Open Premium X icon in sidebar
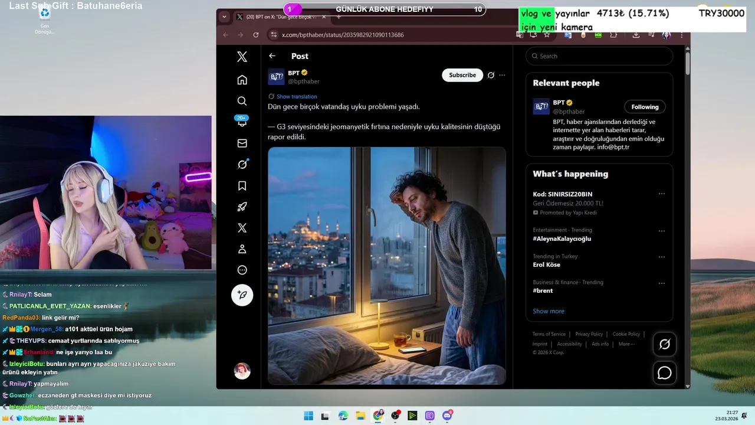The height and width of the screenshot is (425, 755). click(x=242, y=228)
